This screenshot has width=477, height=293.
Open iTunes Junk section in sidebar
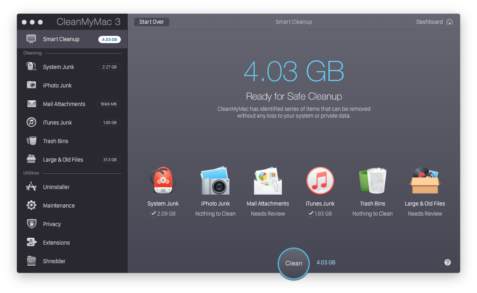coord(73,122)
